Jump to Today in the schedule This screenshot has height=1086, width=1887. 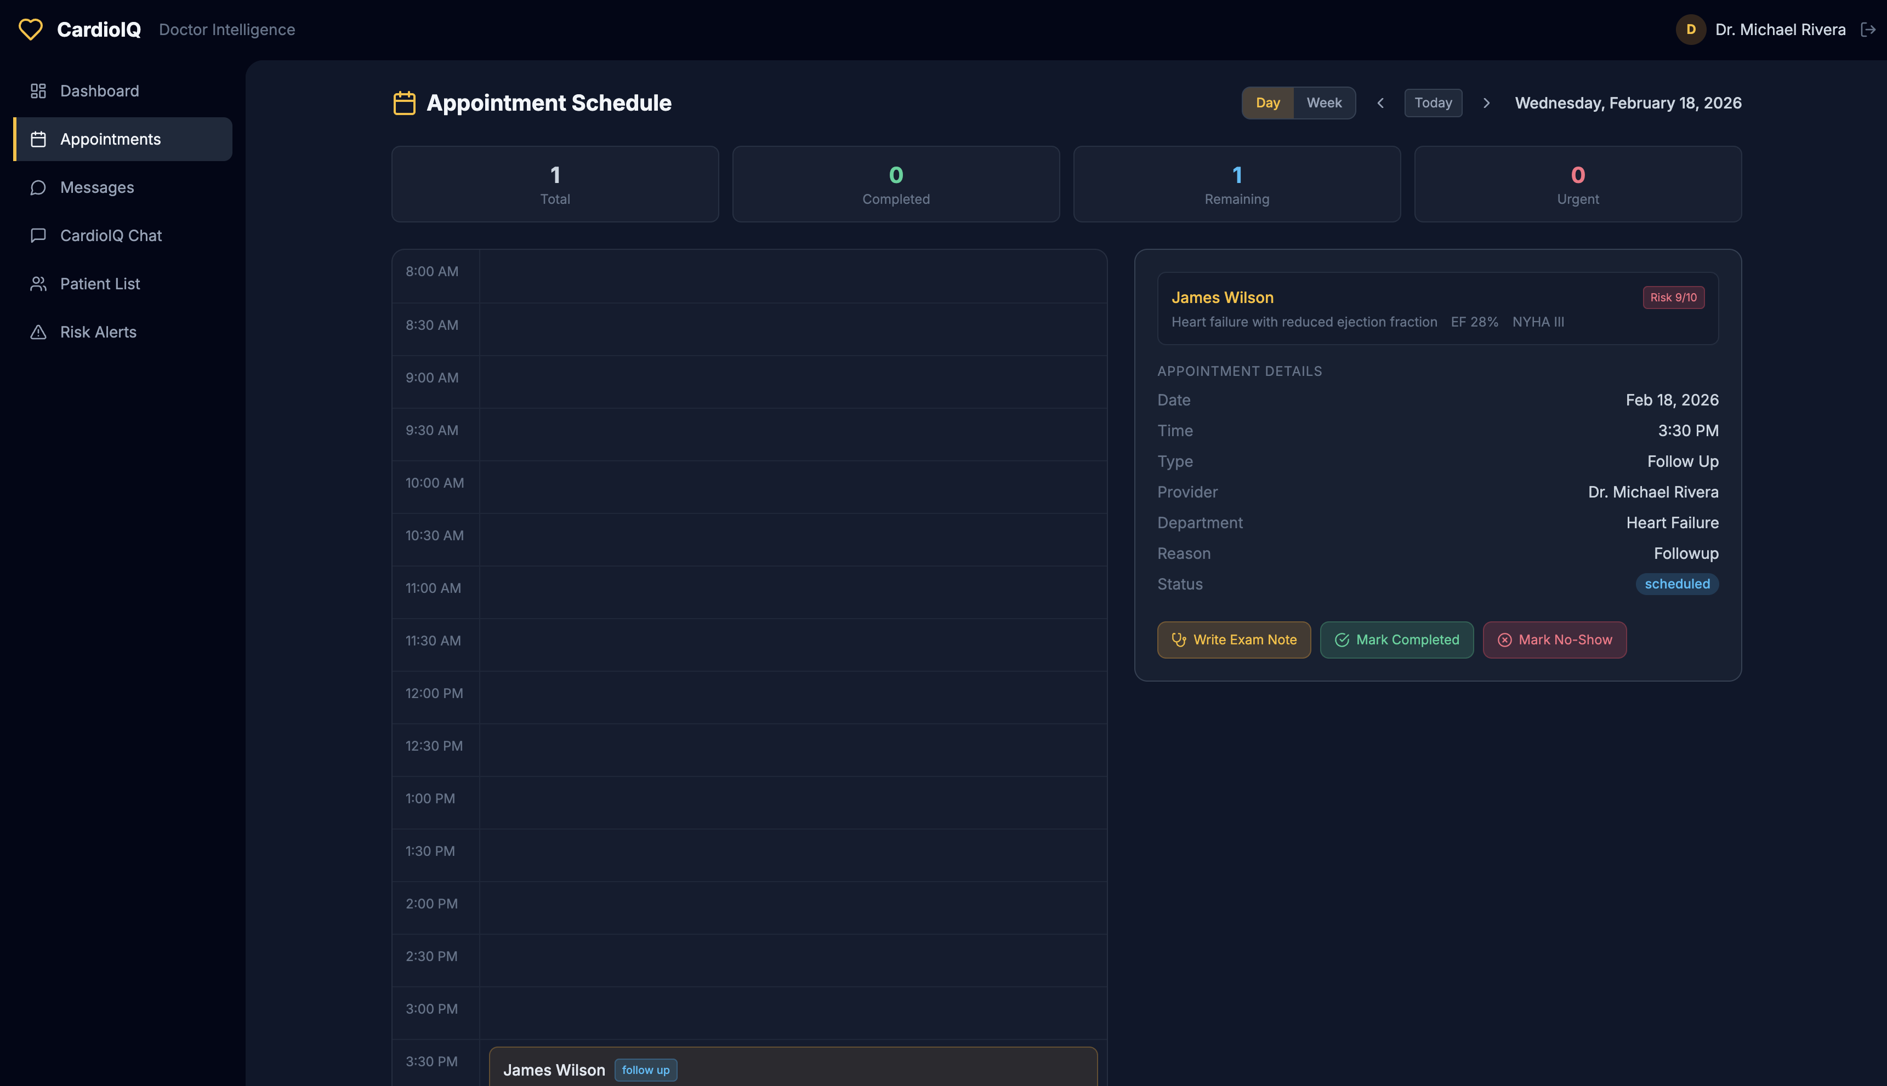point(1433,103)
